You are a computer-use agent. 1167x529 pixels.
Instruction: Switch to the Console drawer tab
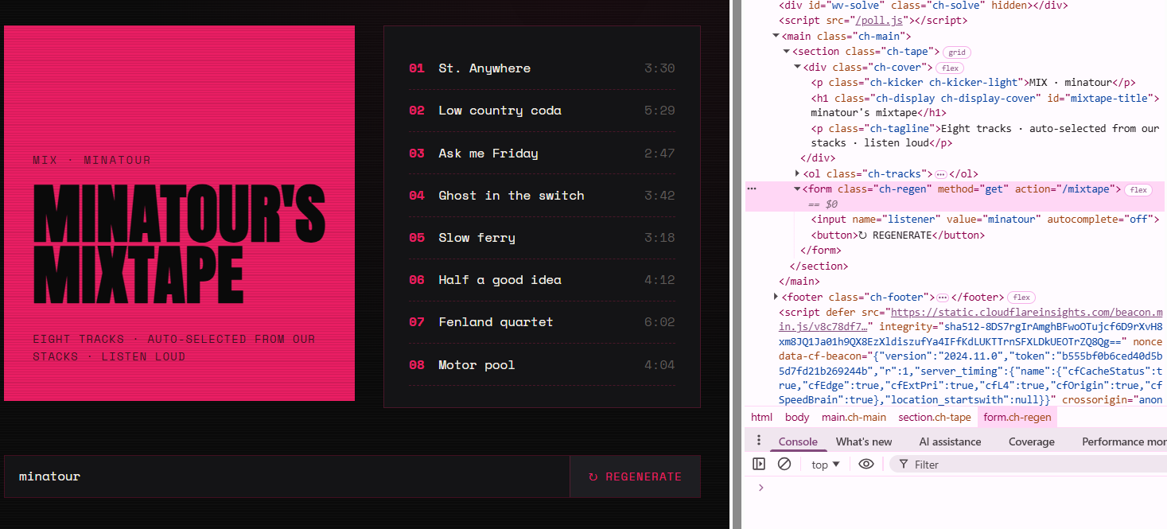click(798, 441)
